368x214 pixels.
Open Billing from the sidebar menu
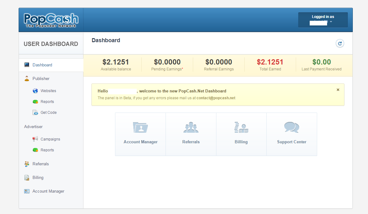point(38,177)
